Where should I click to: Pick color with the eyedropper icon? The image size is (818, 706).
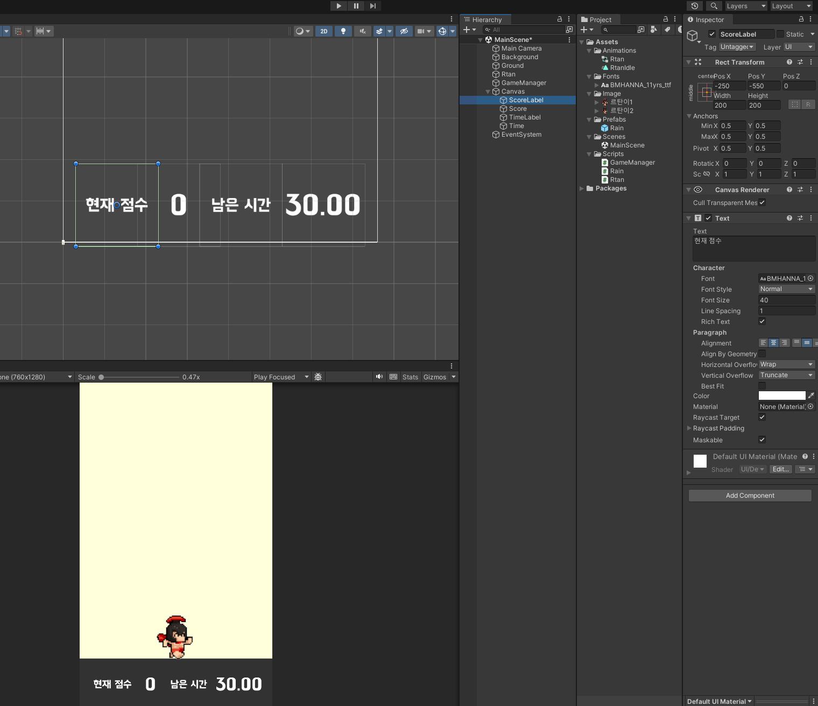coord(811,396)
